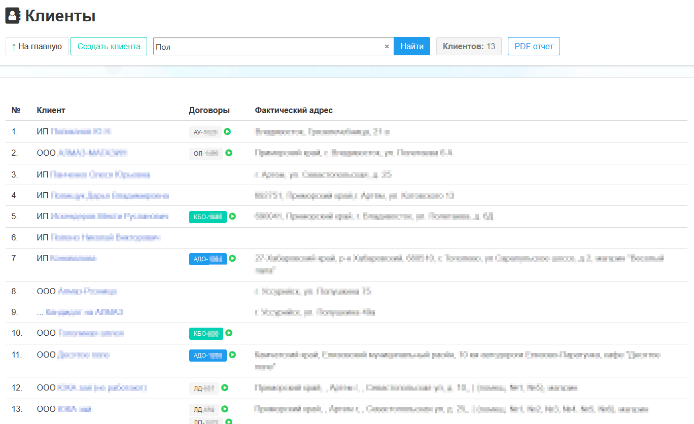Image resolution: width=694 pixels, height=424 pixels.
Task: Click the Клиентов: 13 counter label
Action: (468, 46)
